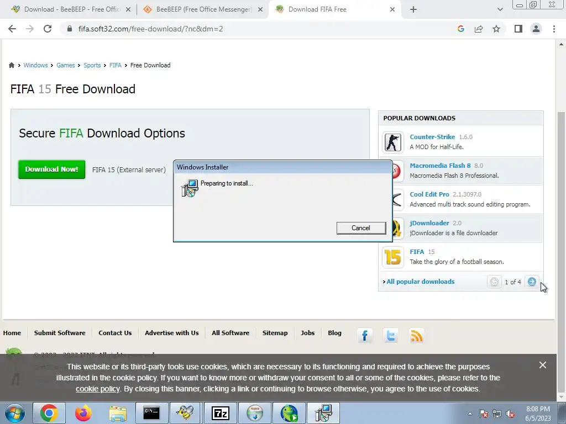This screenshot has height=424, width=566.
Task: Click the FIFA 15 thumbnail icon
Action: (x=393, y=257)
